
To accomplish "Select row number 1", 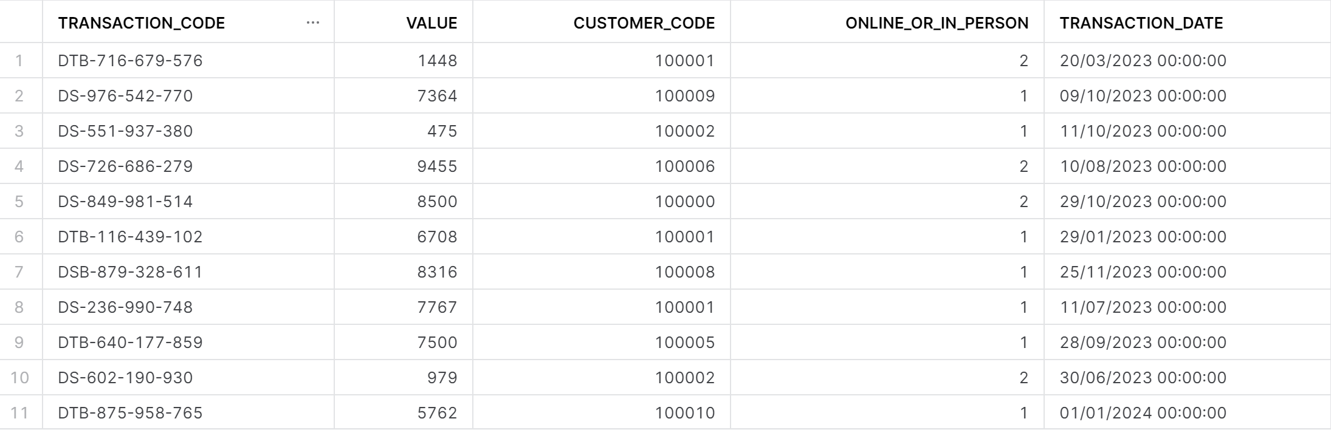I will point(19,61).
